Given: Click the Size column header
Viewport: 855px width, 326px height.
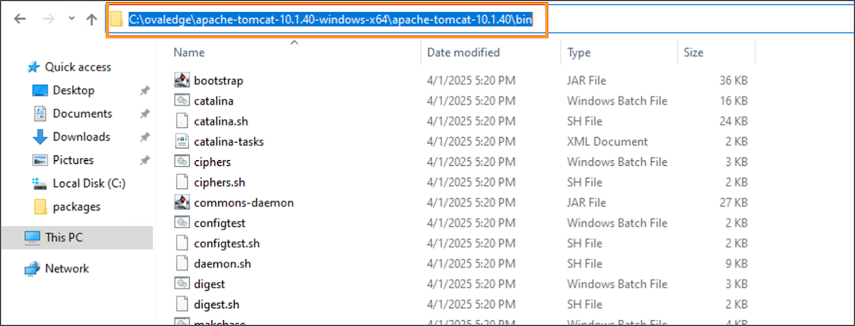Looking at the screenshot, I should 693,52.
